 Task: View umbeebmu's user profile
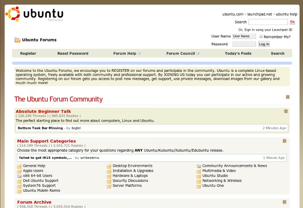click(90, 158)
